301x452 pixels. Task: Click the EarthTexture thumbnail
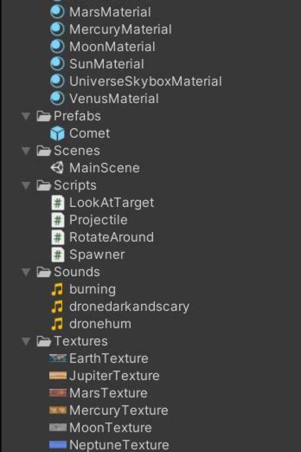pyautogui.click(x=58, y=358)
